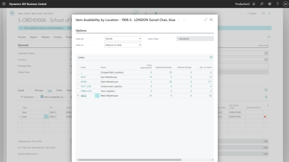
Task: Open the dialog more options ellipsis
Action: 184,19
